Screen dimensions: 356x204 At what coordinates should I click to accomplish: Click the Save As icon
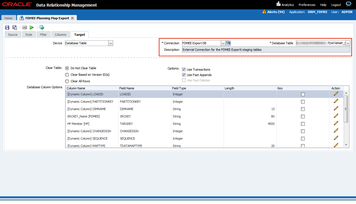point(15,28)
